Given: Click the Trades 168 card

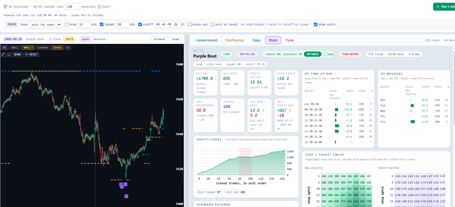Looking at the screenshot, I should (x=232, y=115).
